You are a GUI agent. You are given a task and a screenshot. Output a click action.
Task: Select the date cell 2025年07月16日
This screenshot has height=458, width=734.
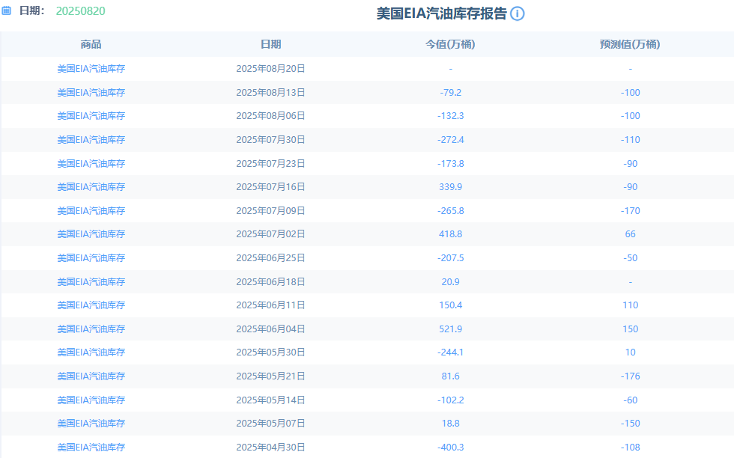[270, 187]
